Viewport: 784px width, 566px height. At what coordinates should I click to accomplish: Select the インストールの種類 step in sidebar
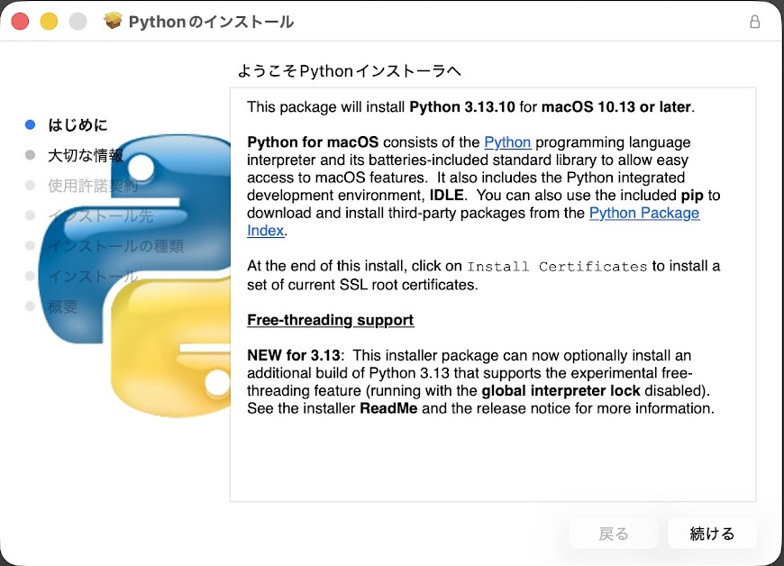click(115, 246)
